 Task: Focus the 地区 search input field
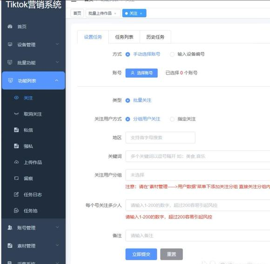coord(160,138)
